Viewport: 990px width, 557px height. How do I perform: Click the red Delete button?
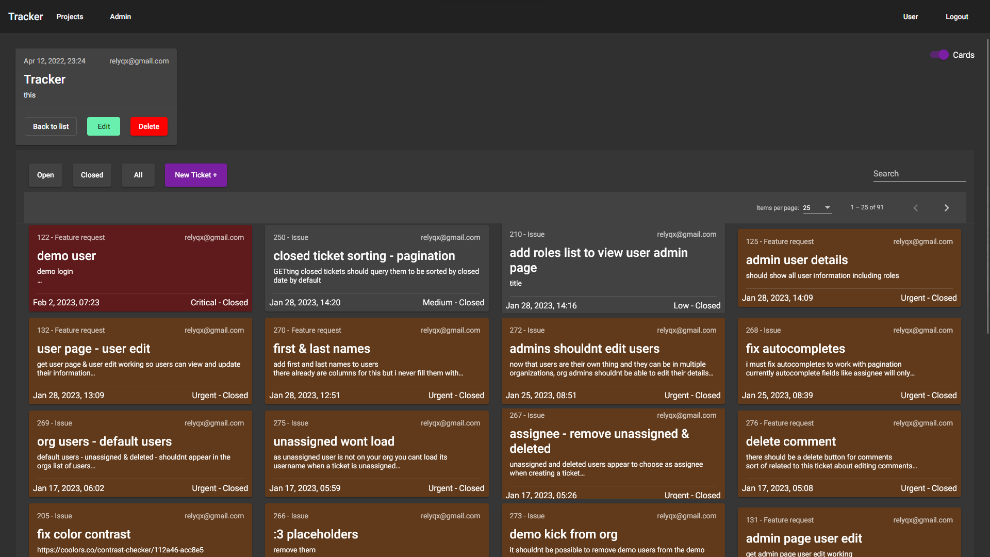(149, 126)
